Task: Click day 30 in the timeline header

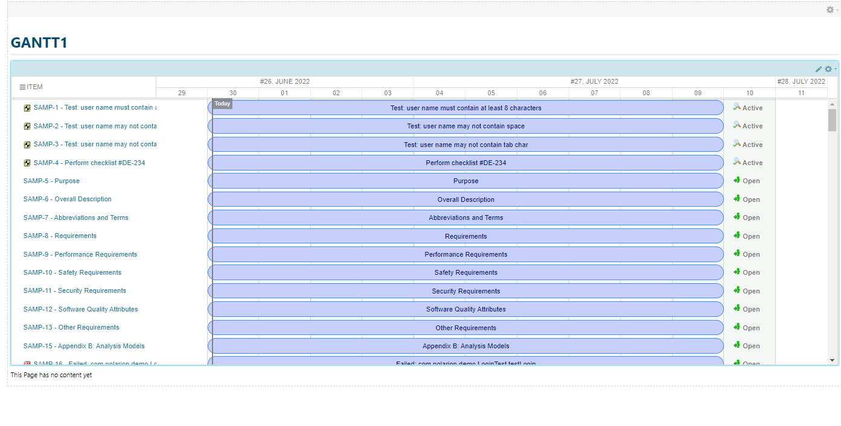Action: (233, 93)
